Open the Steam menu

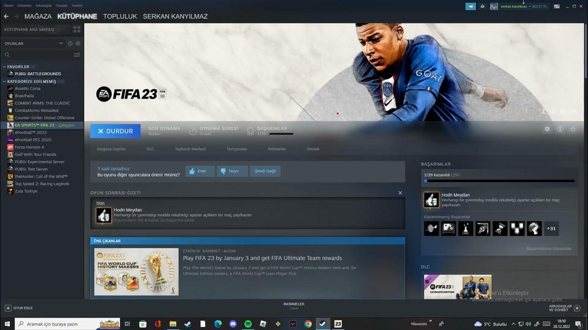click(x=8, y=5)
